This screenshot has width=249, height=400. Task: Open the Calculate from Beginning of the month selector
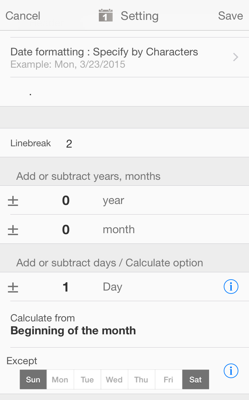pos(73,324)
